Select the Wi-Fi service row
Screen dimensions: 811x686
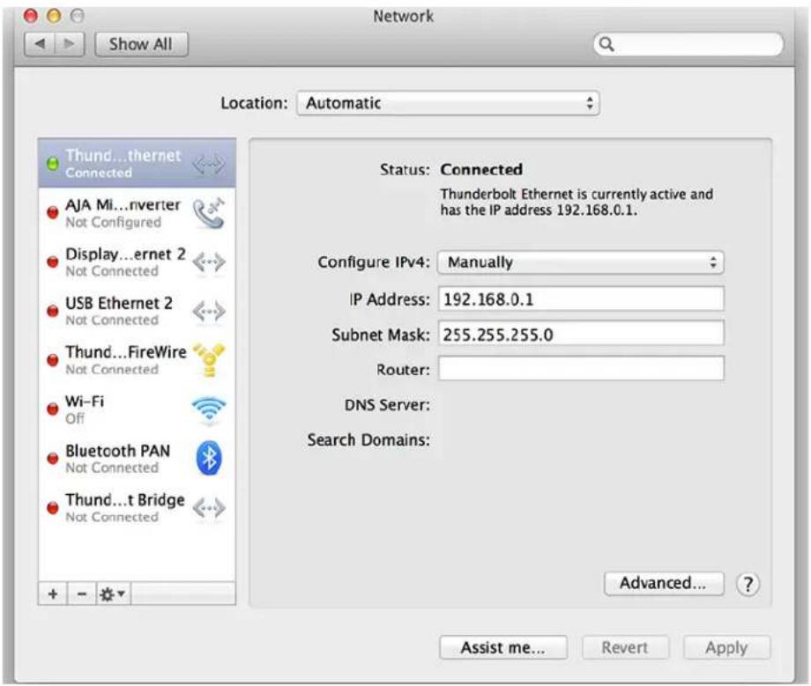137,409
